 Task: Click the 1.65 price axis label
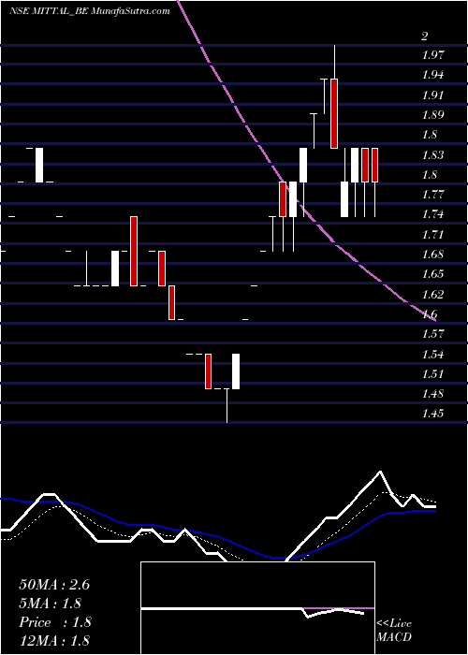432,274
